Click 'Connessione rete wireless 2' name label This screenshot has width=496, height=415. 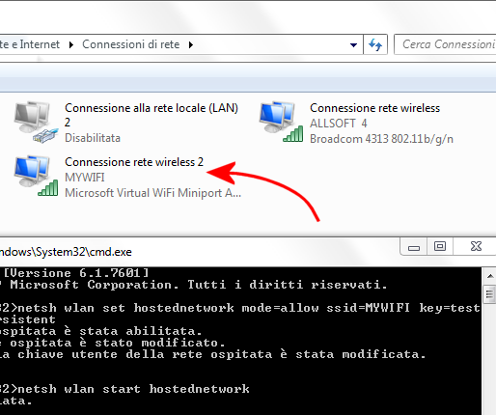click(x=134, y=162)
